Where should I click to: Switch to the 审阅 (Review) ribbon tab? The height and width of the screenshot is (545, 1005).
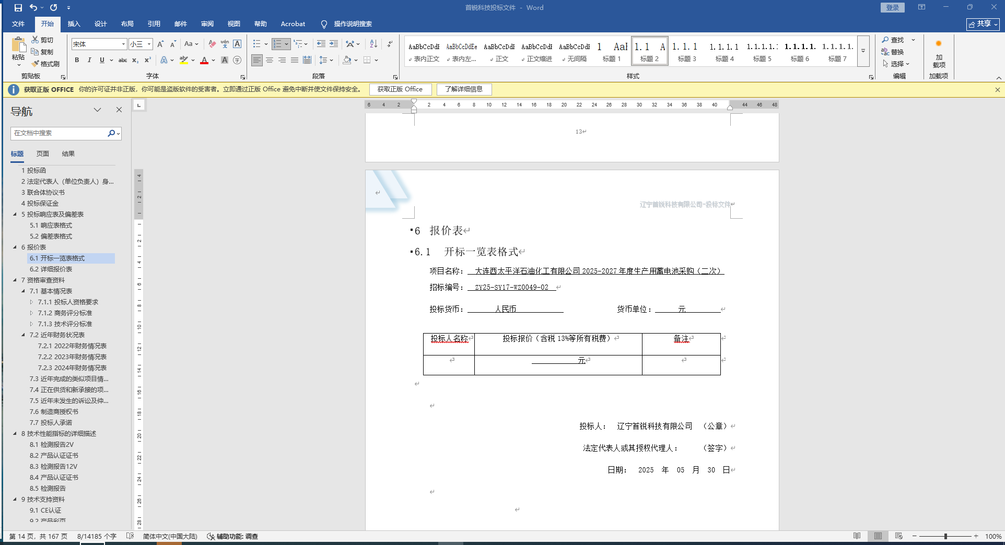pyautogui.click(x=207, y=24)
